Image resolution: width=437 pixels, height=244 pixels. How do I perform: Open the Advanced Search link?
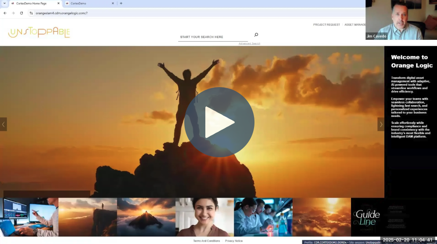pos(249,43)
